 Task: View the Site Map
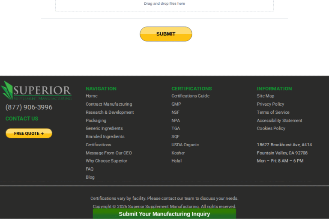[265, 96]
